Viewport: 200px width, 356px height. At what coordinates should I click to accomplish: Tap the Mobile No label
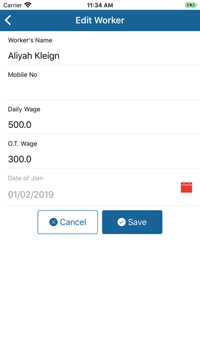pos(22,75)
